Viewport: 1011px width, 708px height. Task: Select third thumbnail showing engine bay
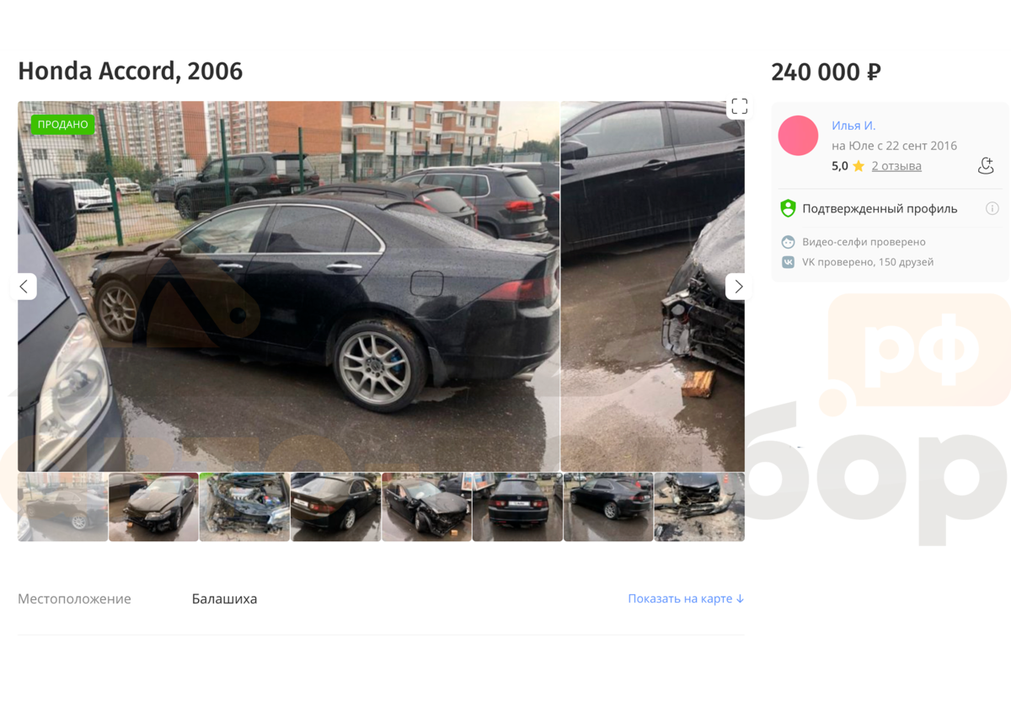point(245,507)
